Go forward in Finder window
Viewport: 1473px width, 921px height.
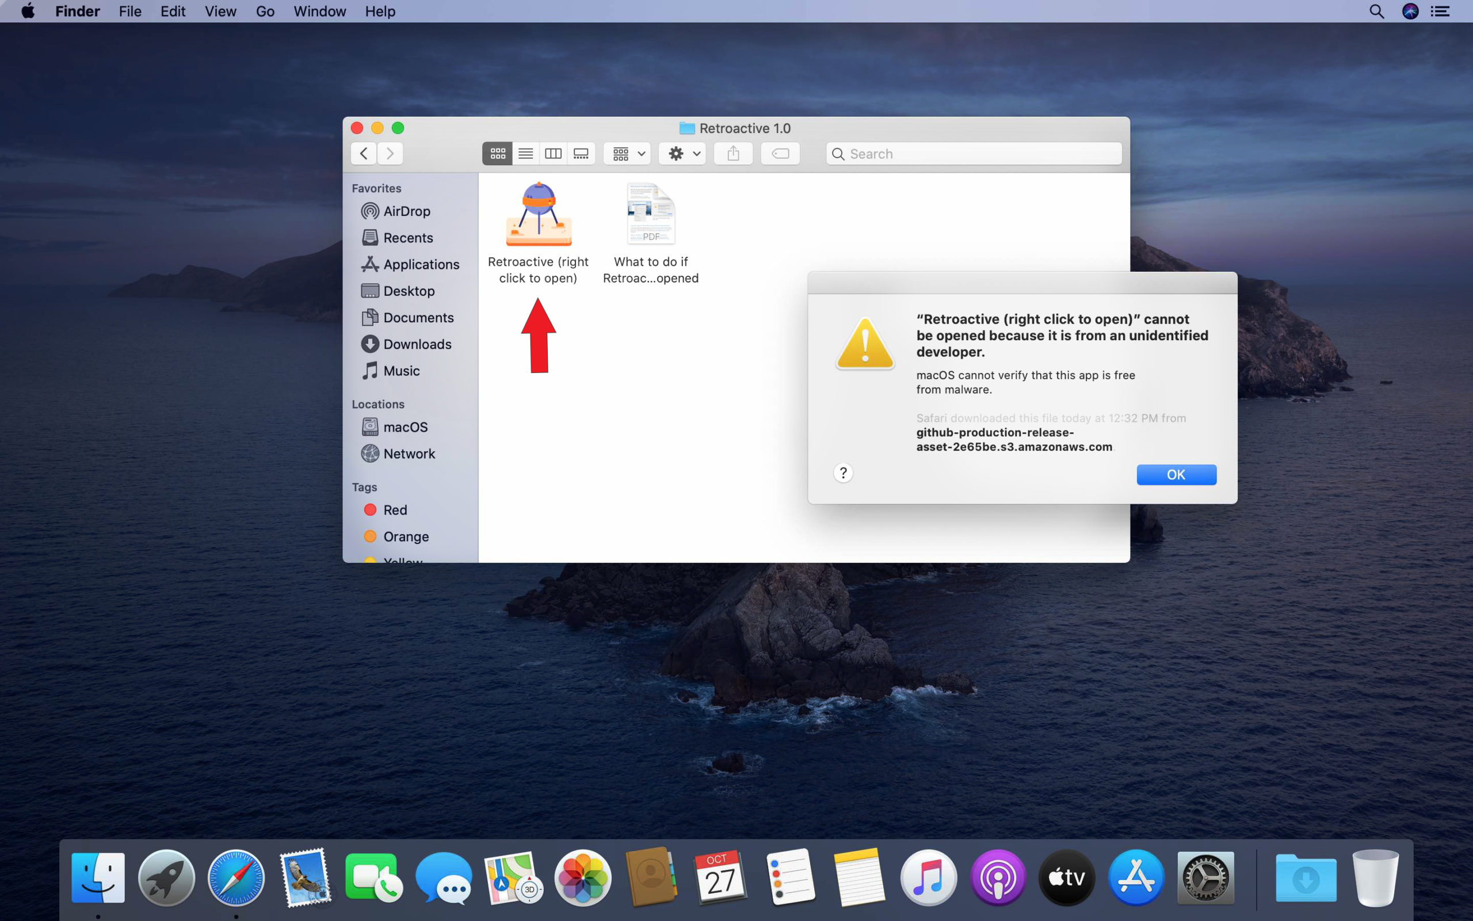click(x=390, y=154)
